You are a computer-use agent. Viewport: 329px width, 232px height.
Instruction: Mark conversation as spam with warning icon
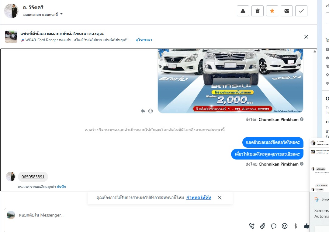point(243,11)
